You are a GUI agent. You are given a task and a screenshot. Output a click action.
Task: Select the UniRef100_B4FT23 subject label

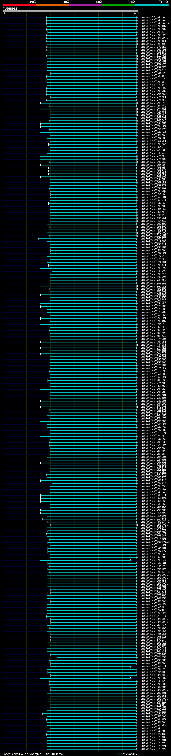click(x=153, y=681)
